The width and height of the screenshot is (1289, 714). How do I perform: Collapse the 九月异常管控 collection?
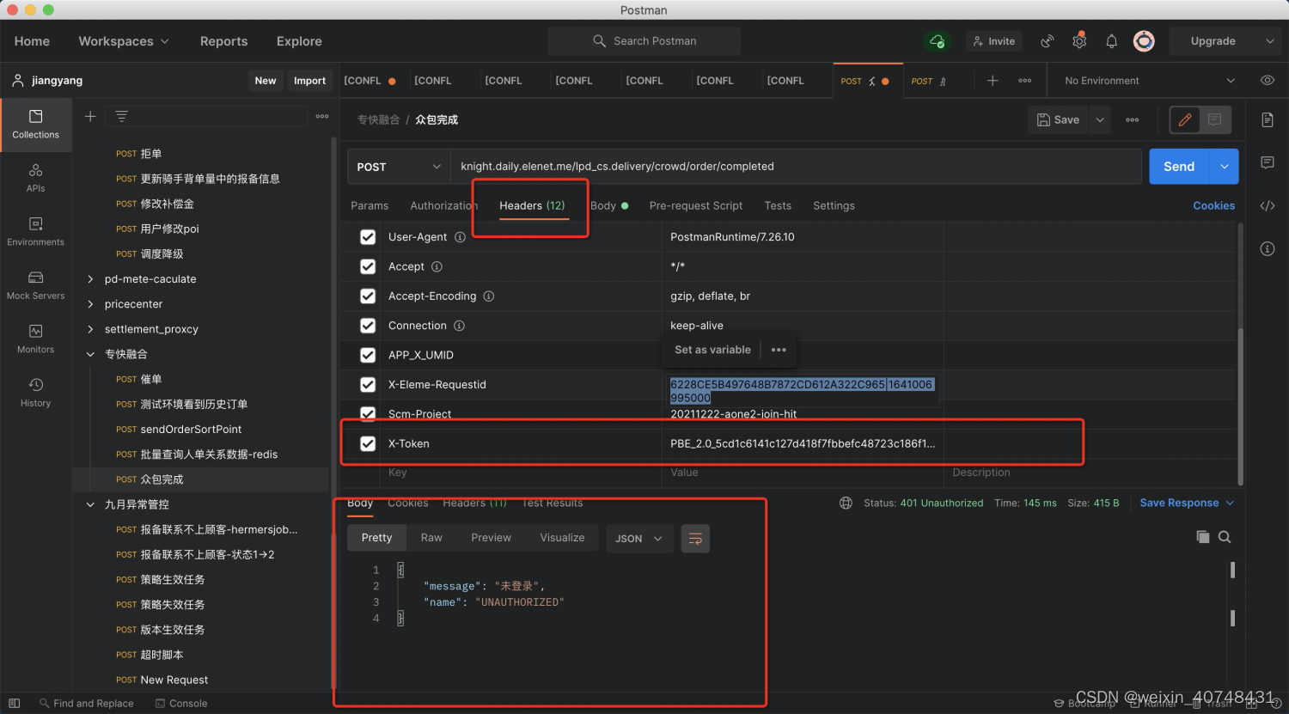point(90,504)
